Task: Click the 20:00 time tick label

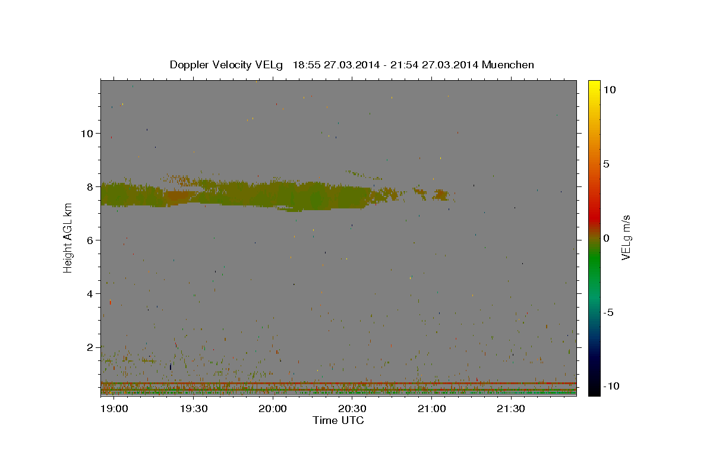Action: tap(273, 409)
